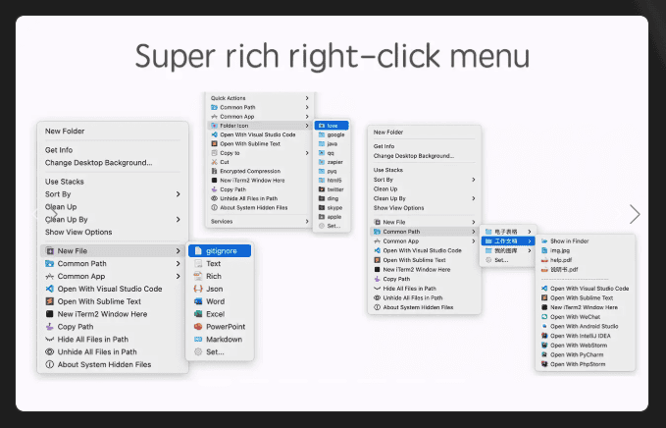Click the purple Copy Path icon in the large left menu
The image size is (666, 428).
[x=50, y=327]
